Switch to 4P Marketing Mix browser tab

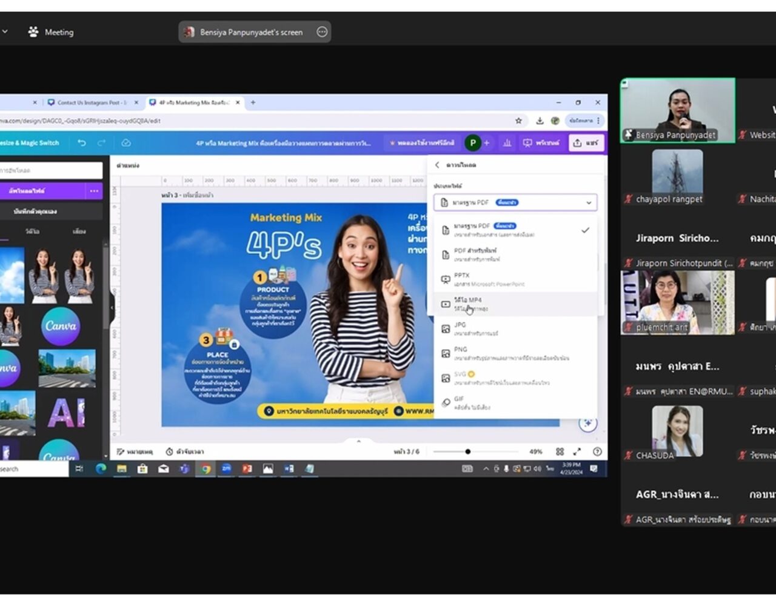(x=194, y=102)
